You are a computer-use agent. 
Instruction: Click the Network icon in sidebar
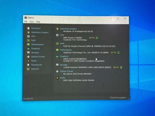pyautogui.click(x=28, y=69)
